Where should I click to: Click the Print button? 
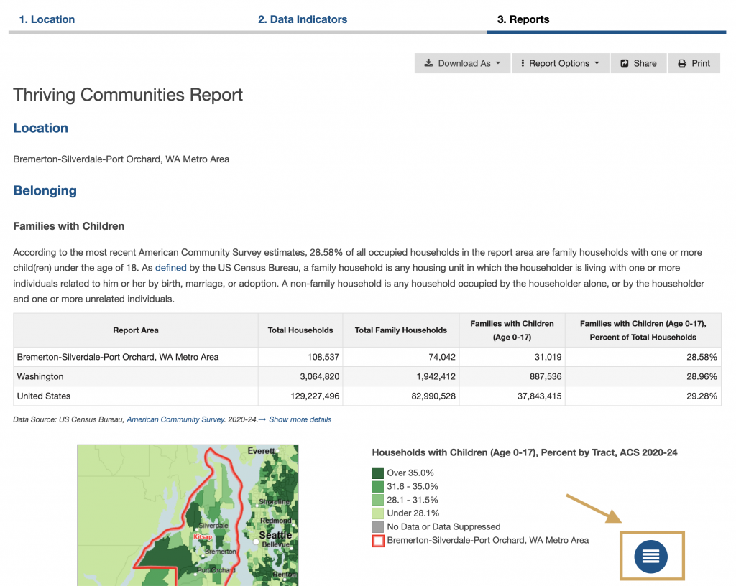click(694, 63)
